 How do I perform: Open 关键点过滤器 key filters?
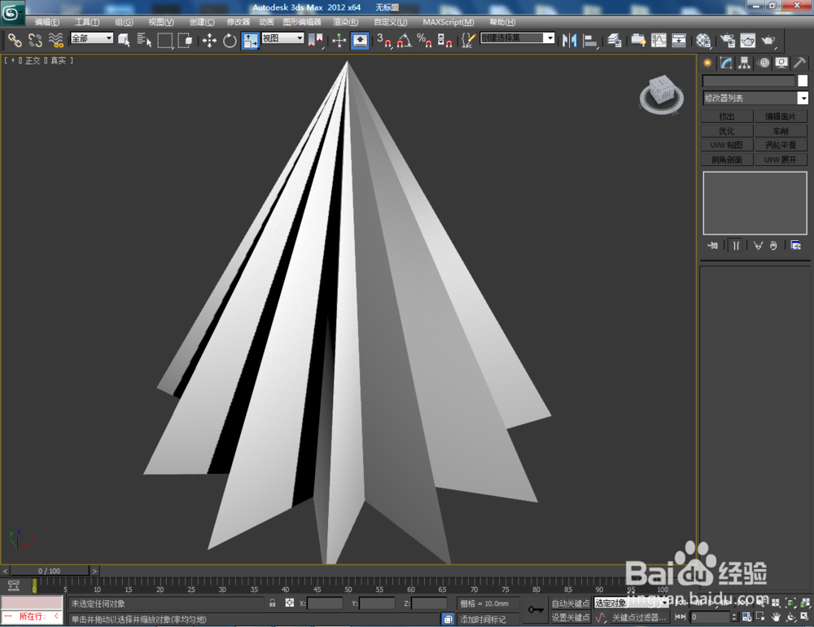[638, 617]
